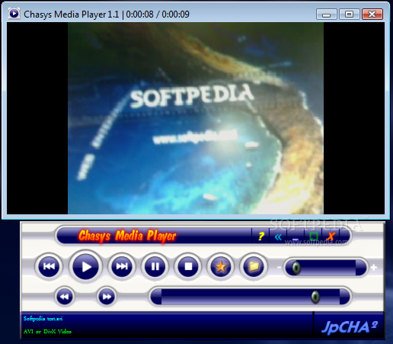Start playback with the large Play button
Viewport: 393px width, 344px height.
pos(86,267)
